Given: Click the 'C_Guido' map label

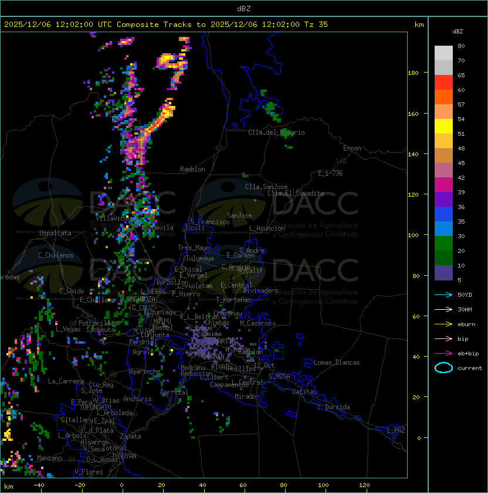Looking at the screenshot, I should pos(72,291).
